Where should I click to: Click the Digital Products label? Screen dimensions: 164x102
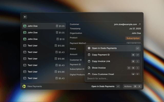(77, 75)
